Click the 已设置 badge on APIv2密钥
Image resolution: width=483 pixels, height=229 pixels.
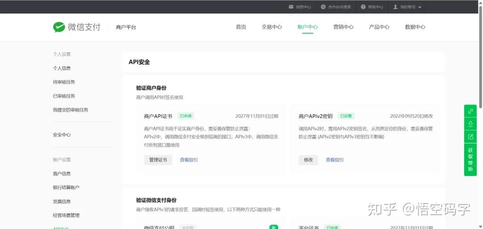[346, 116]
